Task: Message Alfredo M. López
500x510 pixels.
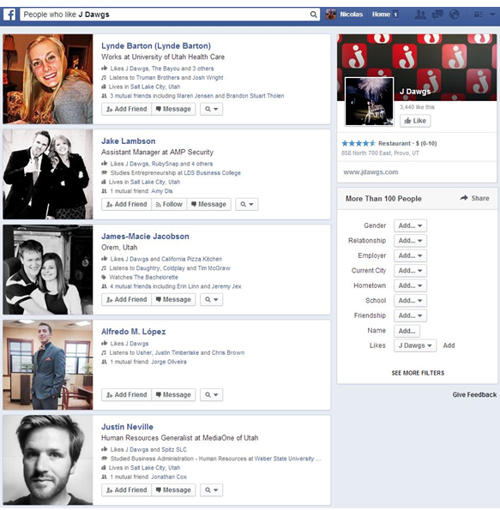Action: [173, 395]
